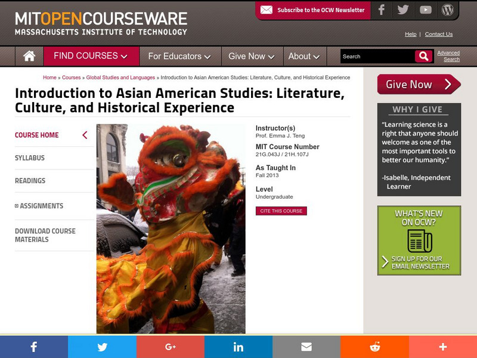Open the YouTube channel icon in the header
Image resolution: width=477 pixels, height=358 pixels.
tap(425, 10)
